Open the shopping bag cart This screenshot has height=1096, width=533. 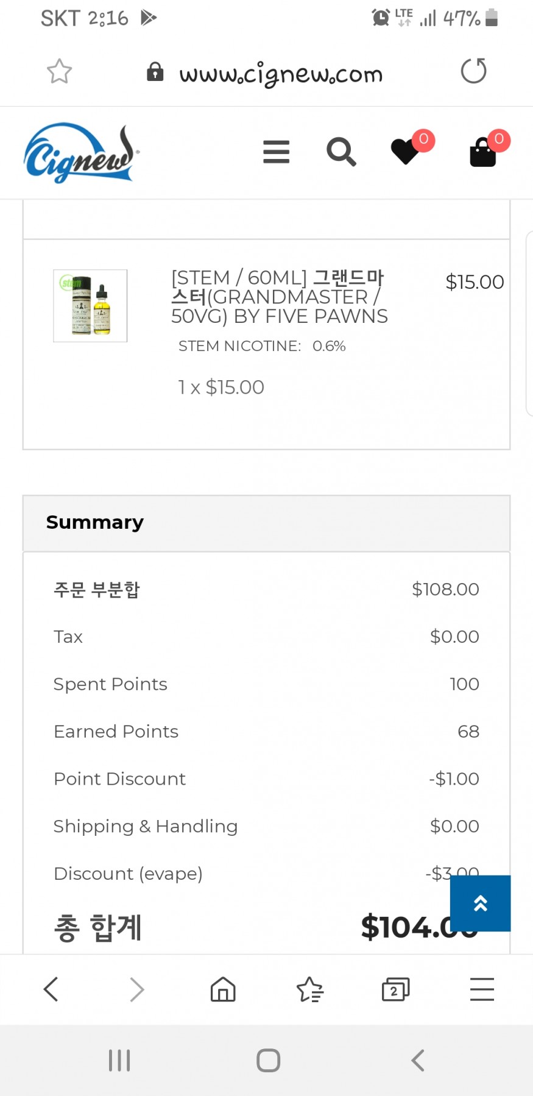pyautogui.click(x=483, y=152)
